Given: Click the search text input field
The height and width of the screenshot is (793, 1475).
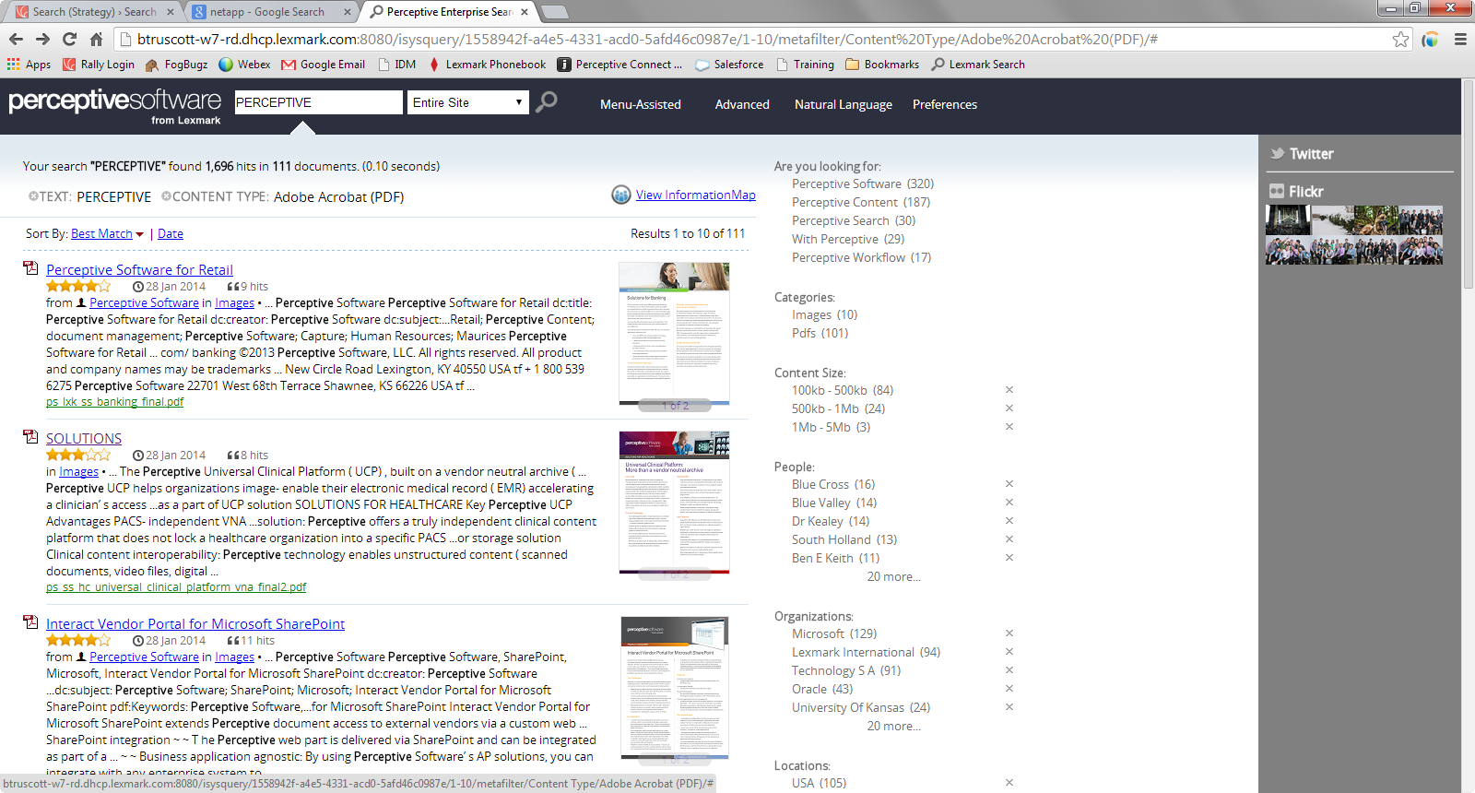Looking at the screenshot, I should (318, 102).
